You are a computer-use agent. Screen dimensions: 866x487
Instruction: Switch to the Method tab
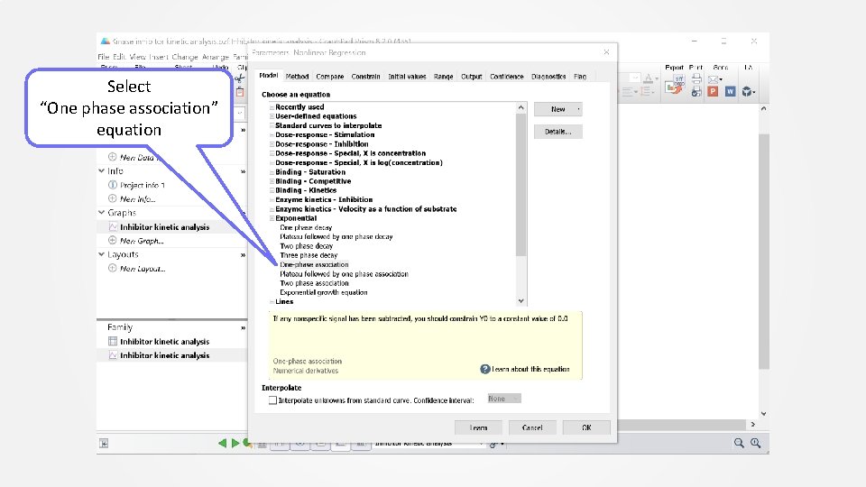click(297, 77)
